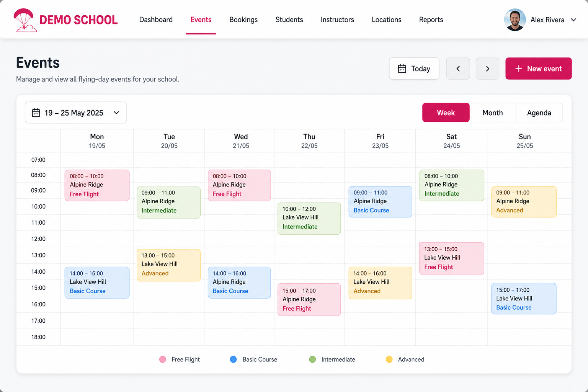Create a New event
The height and width of the screenshot is (392, 588).
539,69
